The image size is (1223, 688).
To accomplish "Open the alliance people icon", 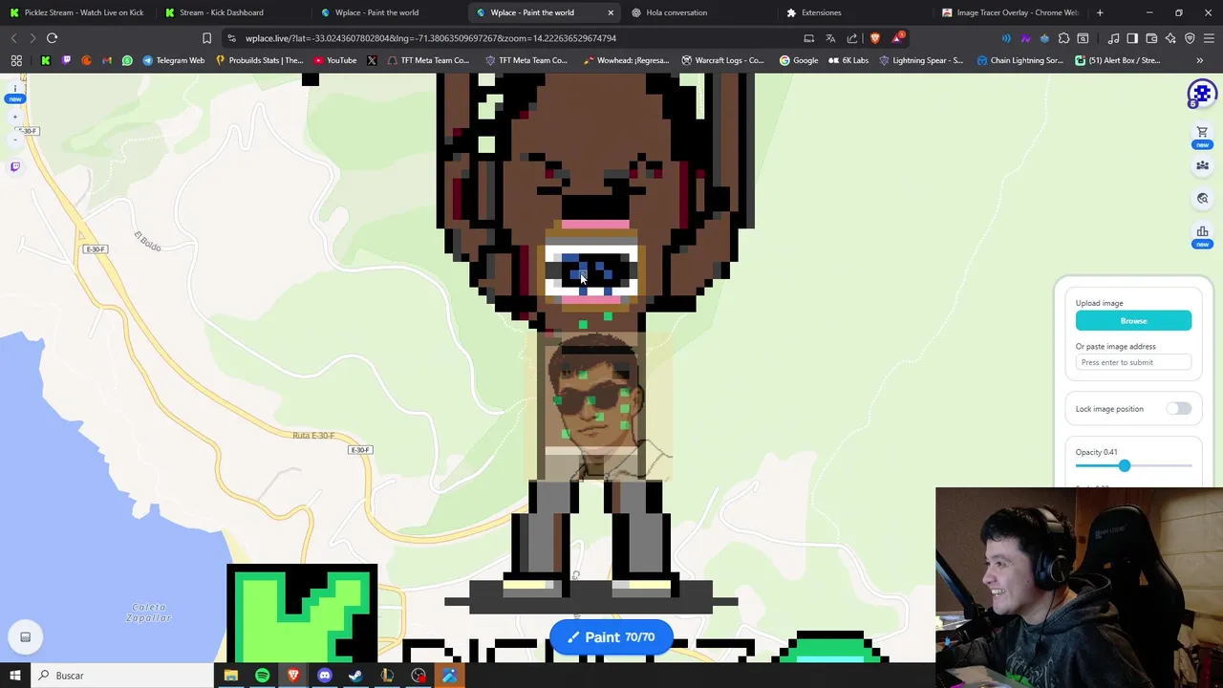I will pos(1202,165).
